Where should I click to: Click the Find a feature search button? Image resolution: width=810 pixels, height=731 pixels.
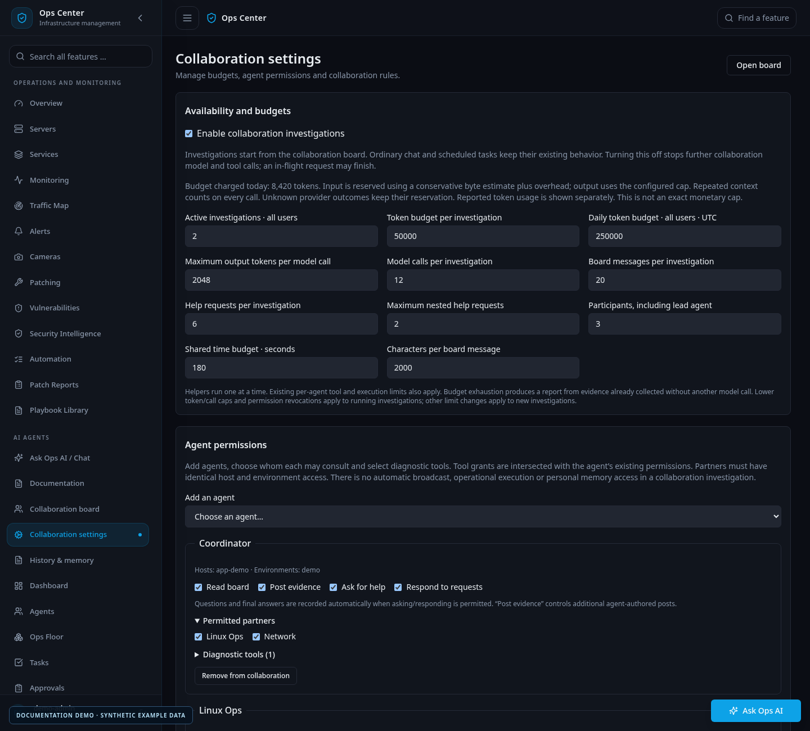coord(757,18)
